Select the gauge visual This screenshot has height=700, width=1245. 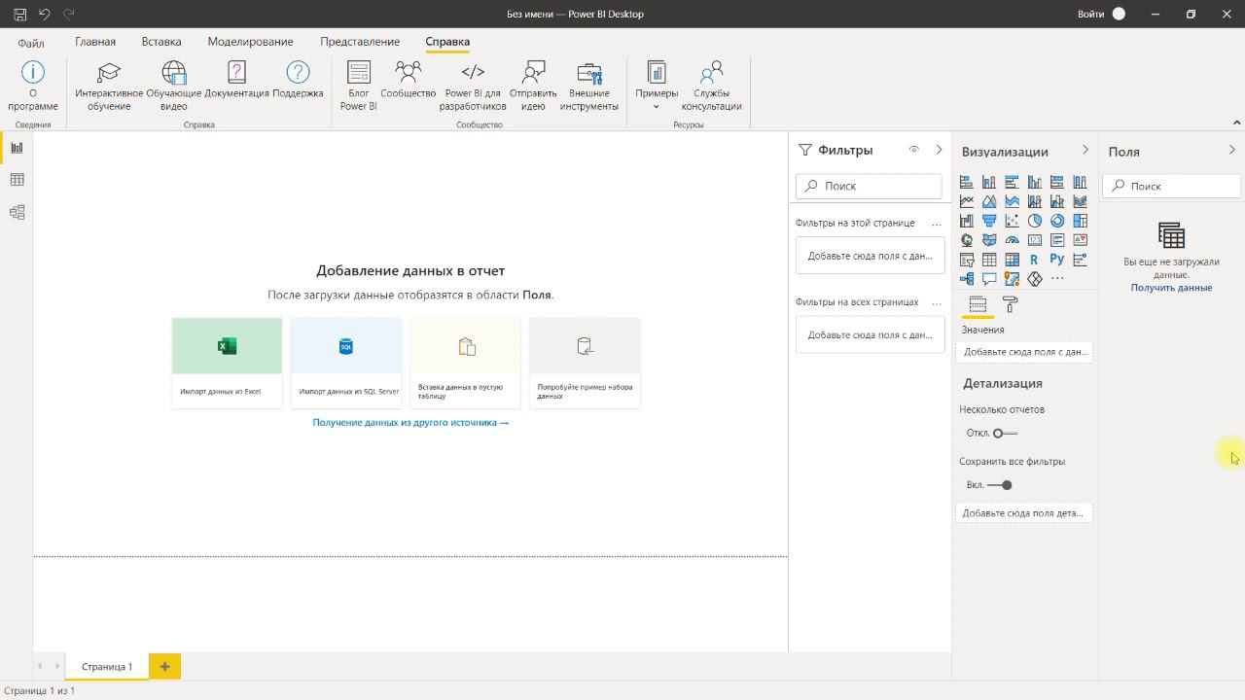(1012, 240)
